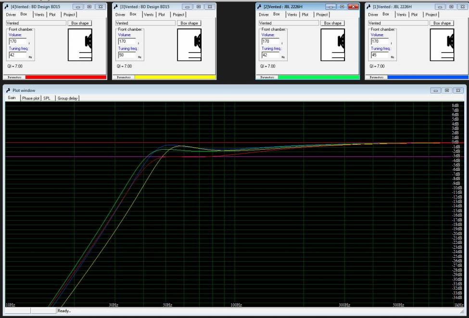This screenshot has height=318, width=469.
Task: Click the title bar icon of [4]Vented BD Design window
Action: point(7,7)
